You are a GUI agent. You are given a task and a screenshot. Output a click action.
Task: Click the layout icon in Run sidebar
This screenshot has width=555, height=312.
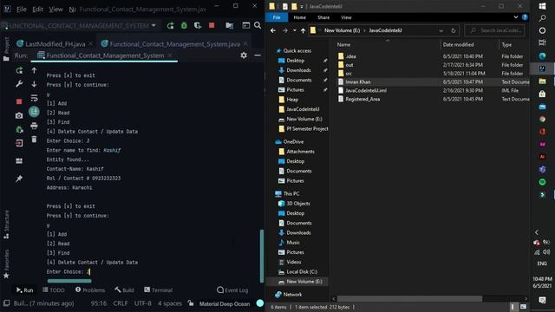pyautogui.click(x=19, y=161)
